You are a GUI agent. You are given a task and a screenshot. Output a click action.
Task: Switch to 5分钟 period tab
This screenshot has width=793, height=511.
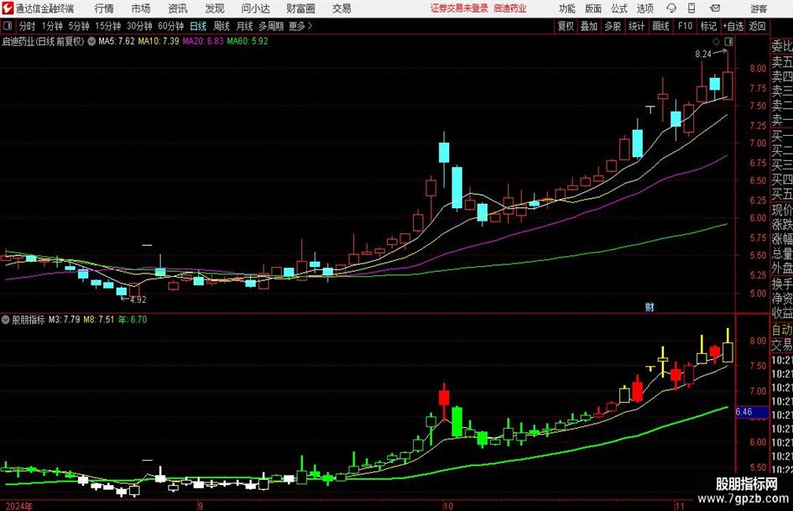click(x=79, y=26)
